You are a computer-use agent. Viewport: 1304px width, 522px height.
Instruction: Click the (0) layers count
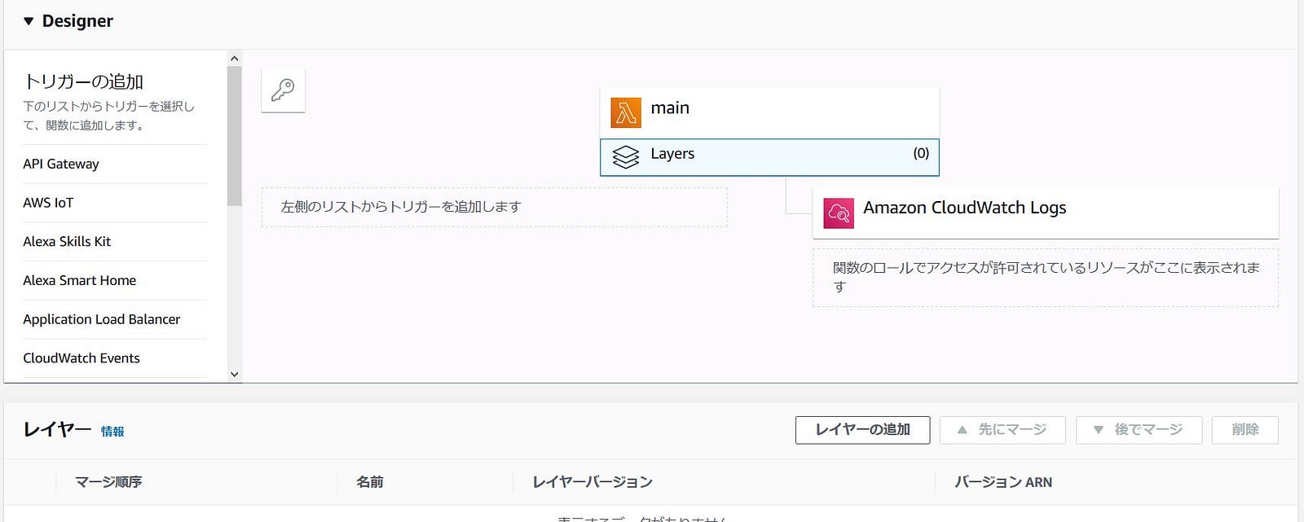tap(921, 153)
